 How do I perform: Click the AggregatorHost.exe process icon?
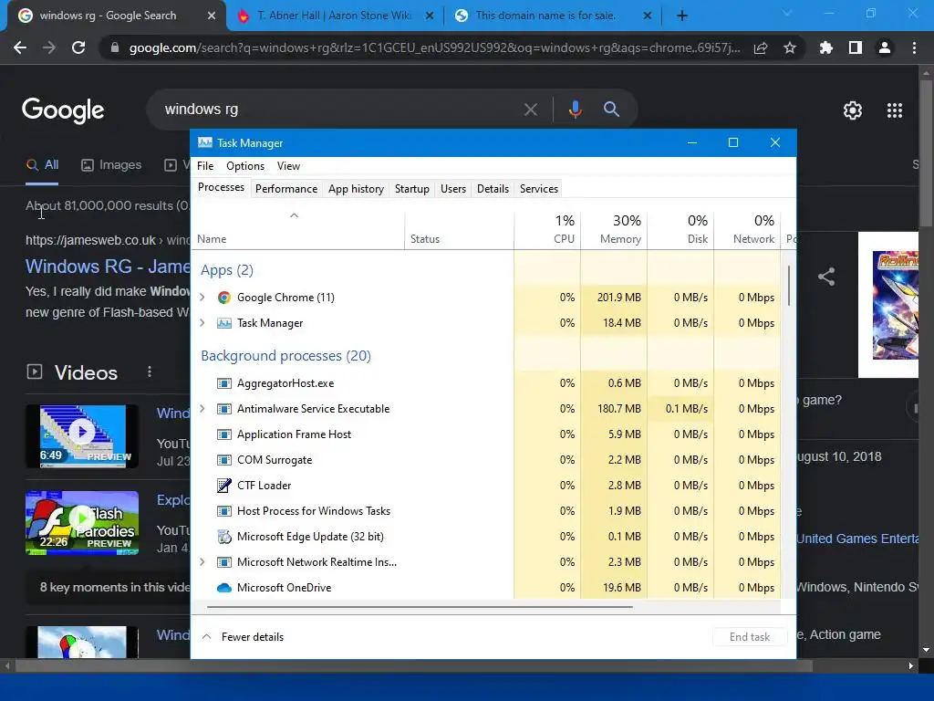[224, 383]
